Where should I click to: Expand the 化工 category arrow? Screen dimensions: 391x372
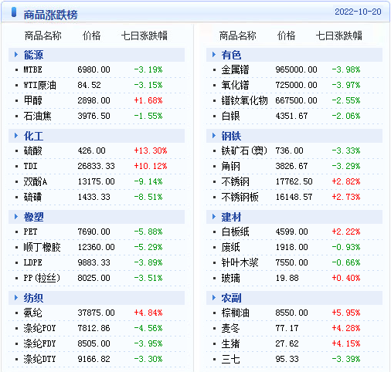pos(16,136)
